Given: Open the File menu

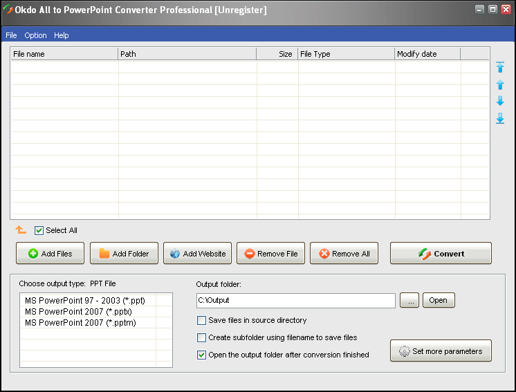Looking at the screenshot, I should [x=11, y=35].
